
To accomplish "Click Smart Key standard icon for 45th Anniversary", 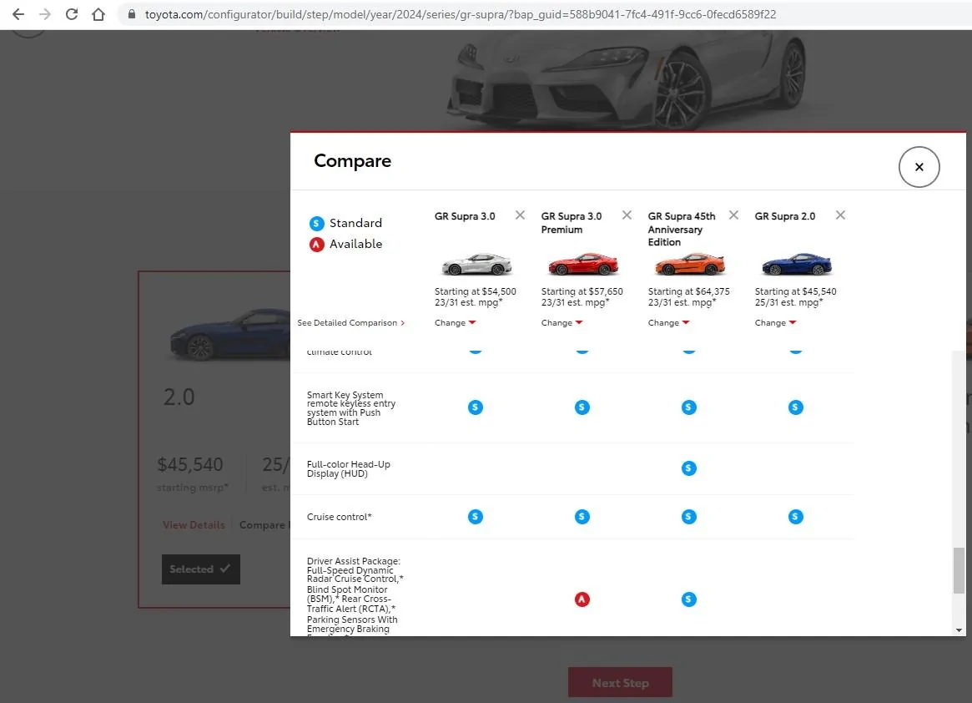I will click(x=688, y=407).
